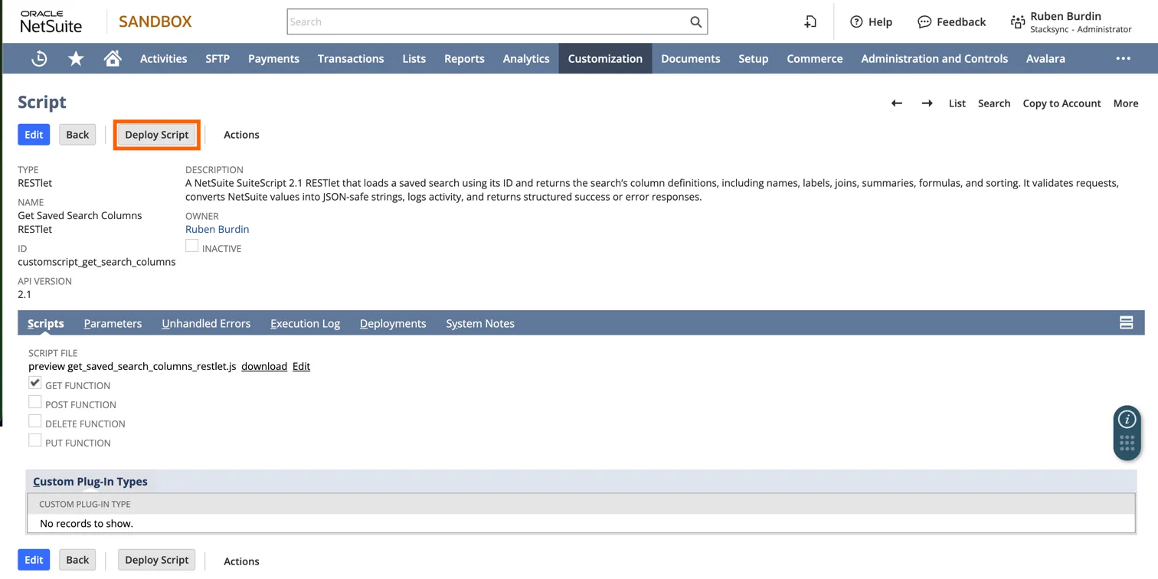Viewport: 1158px width, 579px height.
Task: Click the search magnifier icon
Action: (x=695, y=22)
